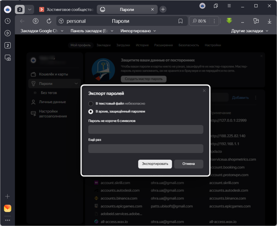Focus the Ещё раз confirm password field
The image size is (277, 226).
146,148
